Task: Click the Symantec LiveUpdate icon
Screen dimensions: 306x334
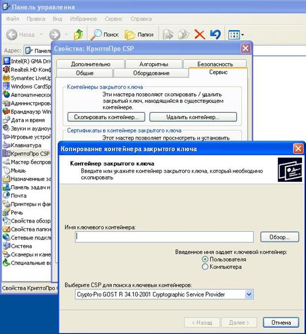Action: point(7,78)
